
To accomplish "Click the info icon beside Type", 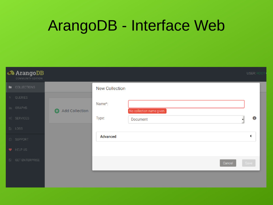I will click(254, 118).
